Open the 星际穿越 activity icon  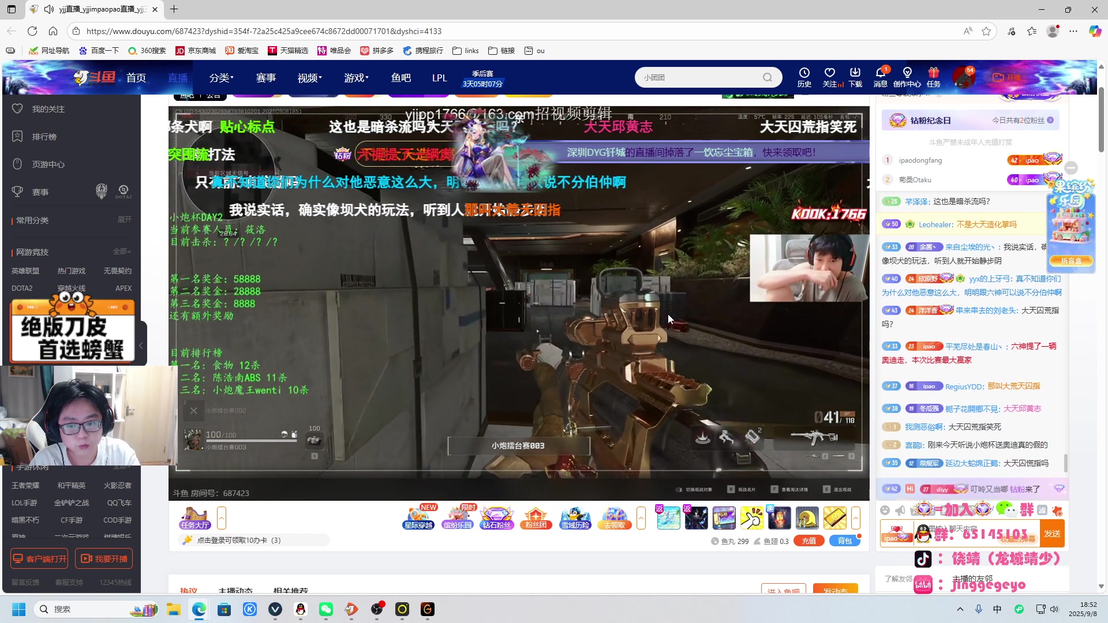pyautogui.click(x=418, y=518)
